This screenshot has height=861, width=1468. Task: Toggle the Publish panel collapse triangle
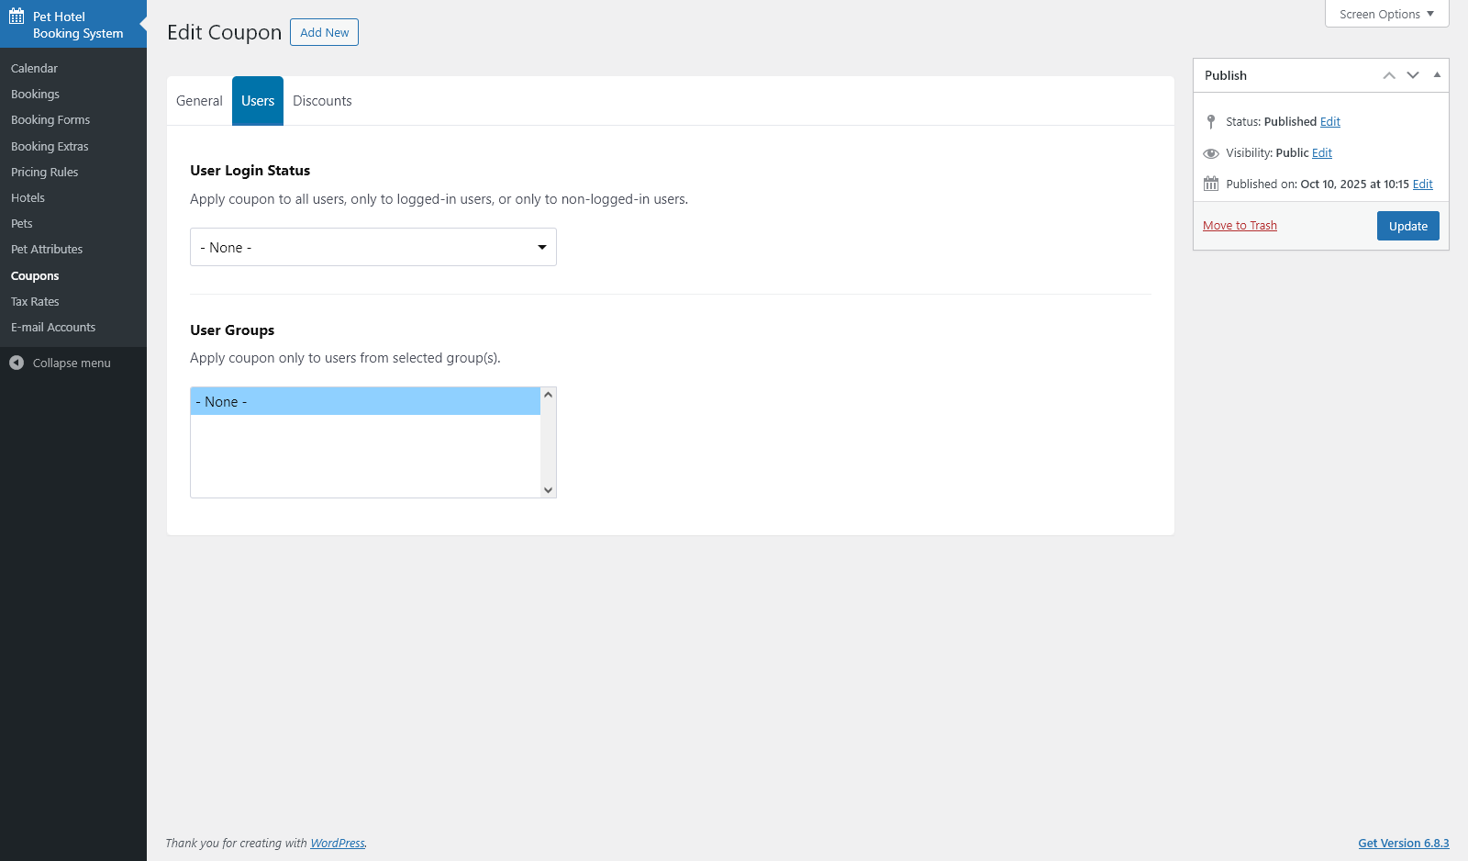click(1437, 75)
